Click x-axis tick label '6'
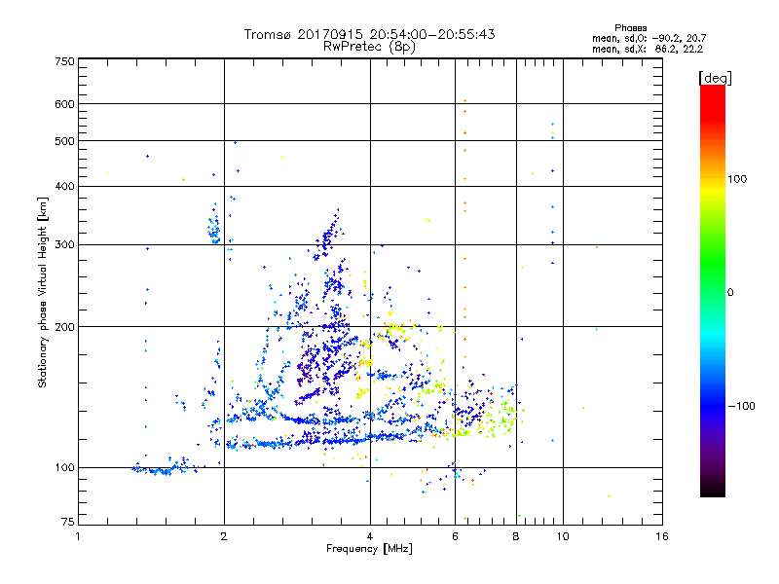The height and width of the screenshot is (584, 779). (x=455, y=536)
